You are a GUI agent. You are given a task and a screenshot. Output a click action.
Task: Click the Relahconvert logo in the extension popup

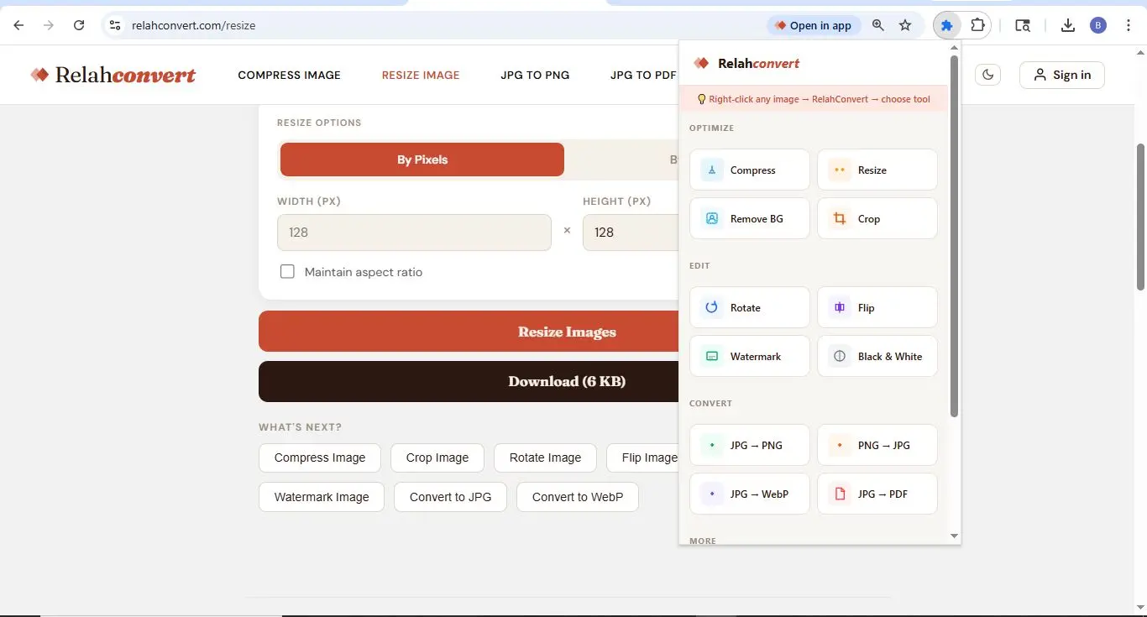[x=746, y=63]
